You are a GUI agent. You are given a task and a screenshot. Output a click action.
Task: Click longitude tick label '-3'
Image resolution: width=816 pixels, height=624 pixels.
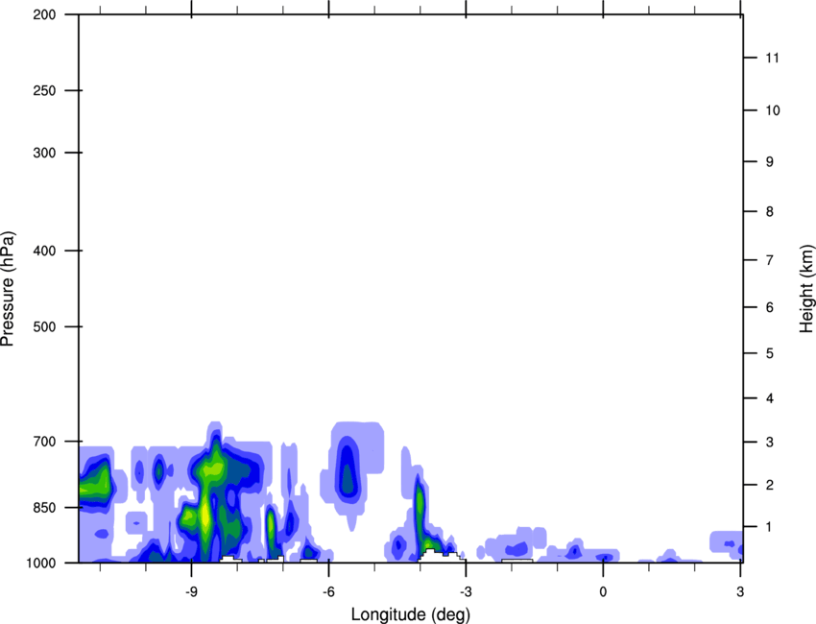pos(466,591)
